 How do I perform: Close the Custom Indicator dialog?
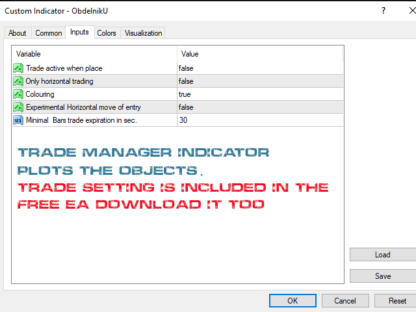pos(412,10)
